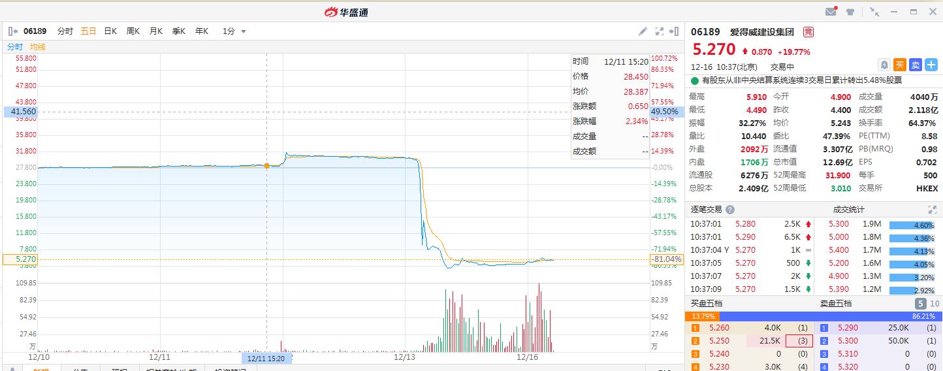Collapse the right quote panel

(674, 31)
